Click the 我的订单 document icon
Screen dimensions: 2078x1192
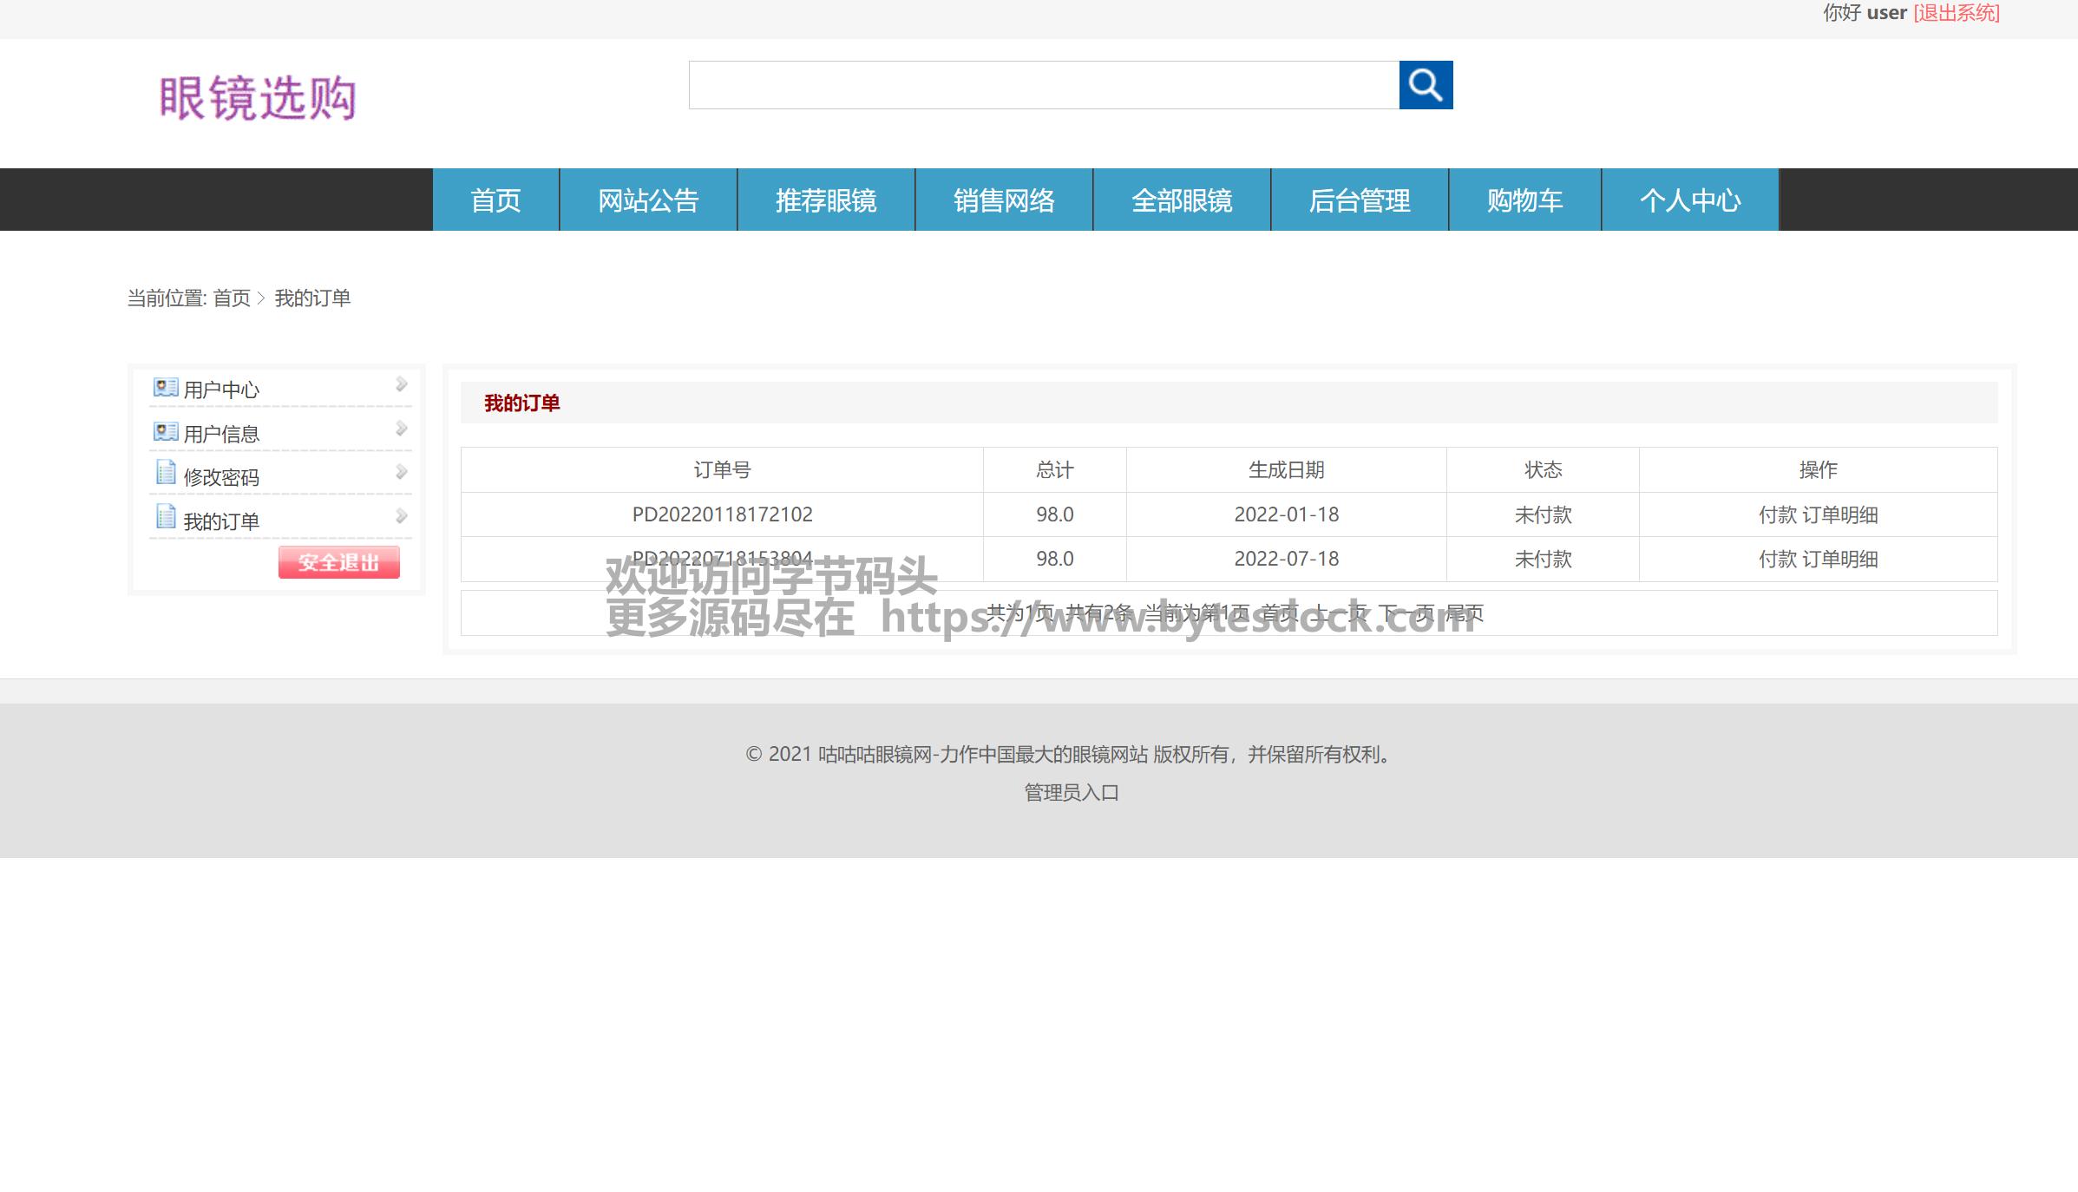(x=165, y=517)
